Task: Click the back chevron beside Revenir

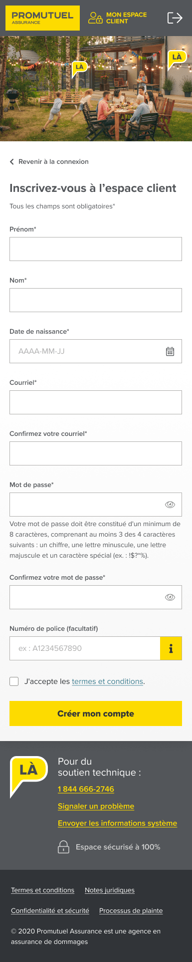Action: click(12, 162)
